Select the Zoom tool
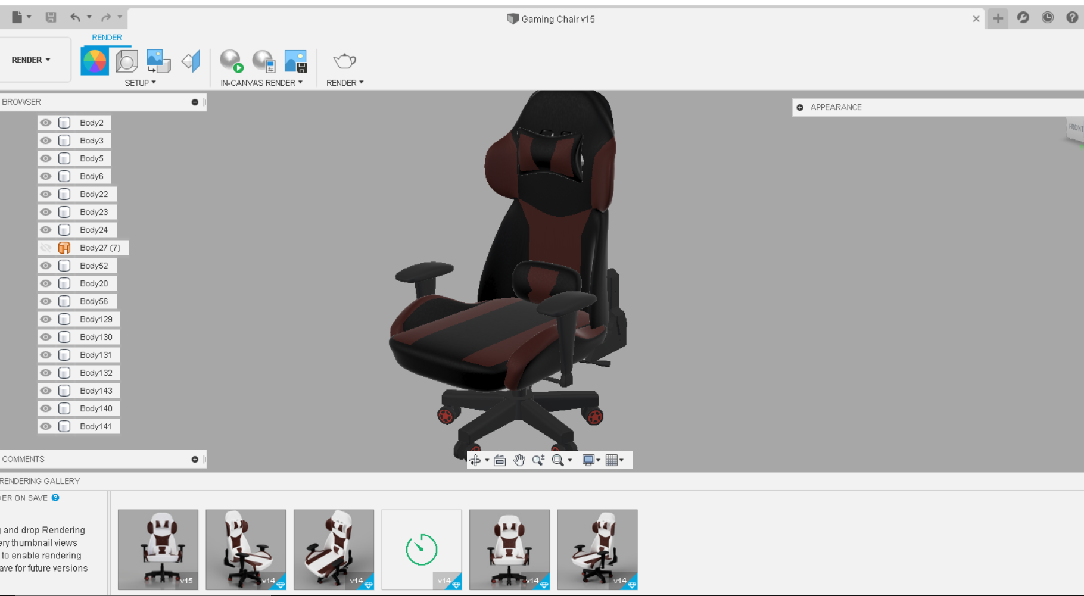 pyautogui.click(x=538, y=460)
